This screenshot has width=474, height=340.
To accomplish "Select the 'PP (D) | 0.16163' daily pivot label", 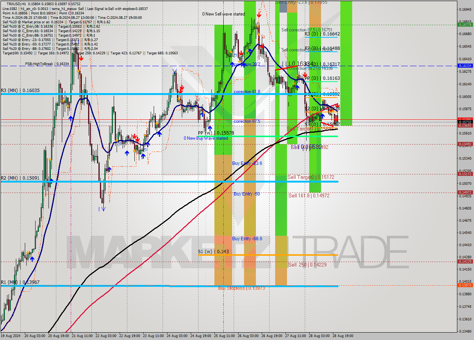I will click(322, 78).
